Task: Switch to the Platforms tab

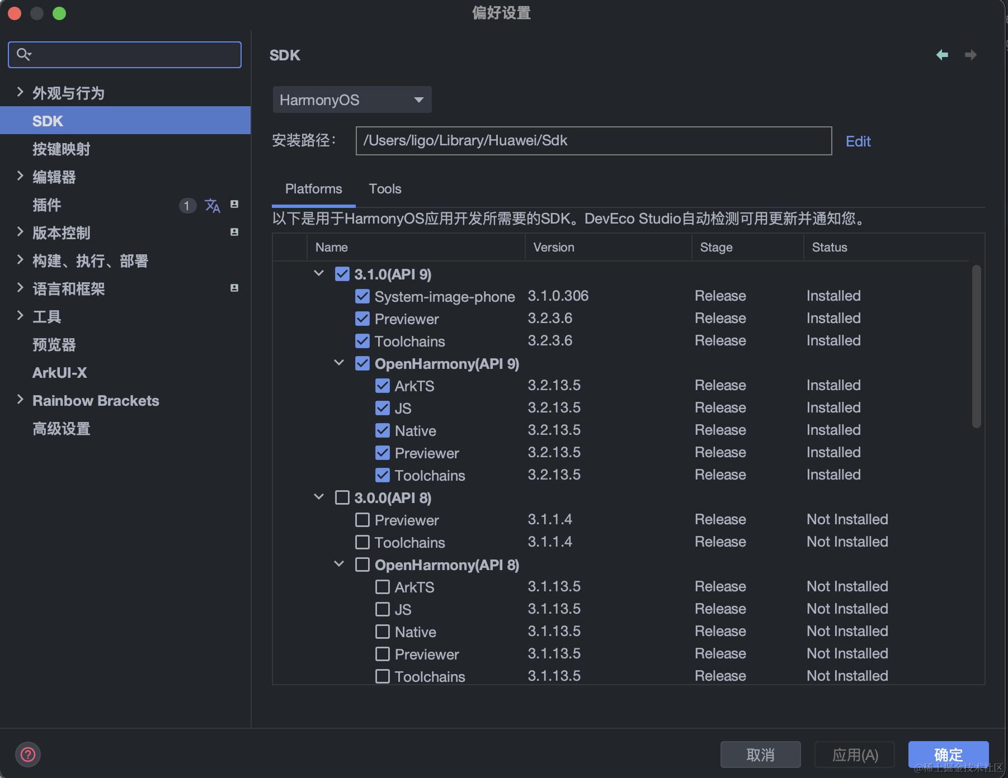Action: pyautogui.click(x=313, y=189)
